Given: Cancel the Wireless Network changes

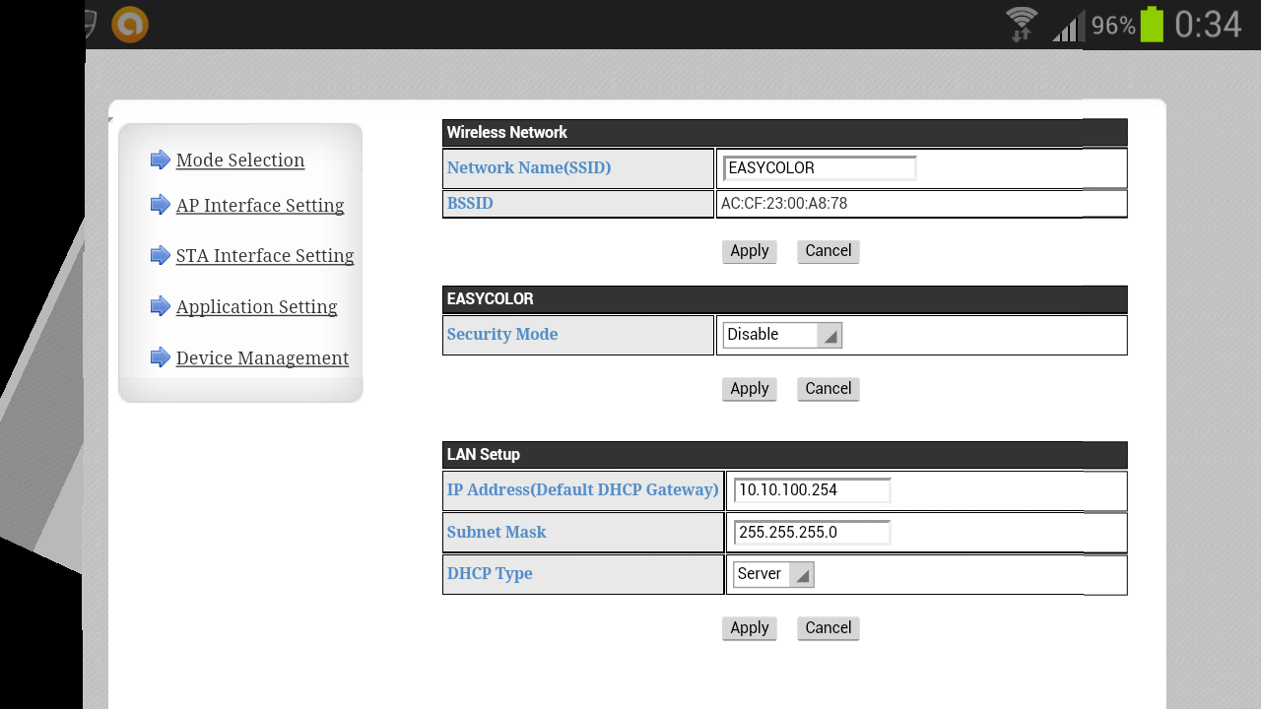Looking at the screenshot, I should point(829,251).
